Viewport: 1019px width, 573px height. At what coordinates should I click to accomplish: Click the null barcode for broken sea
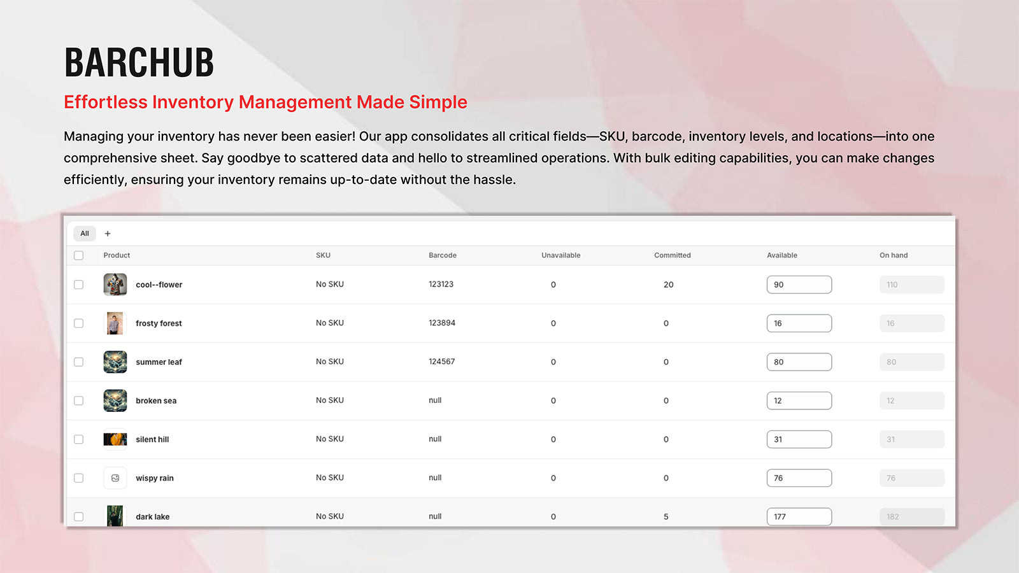[435, 400]
